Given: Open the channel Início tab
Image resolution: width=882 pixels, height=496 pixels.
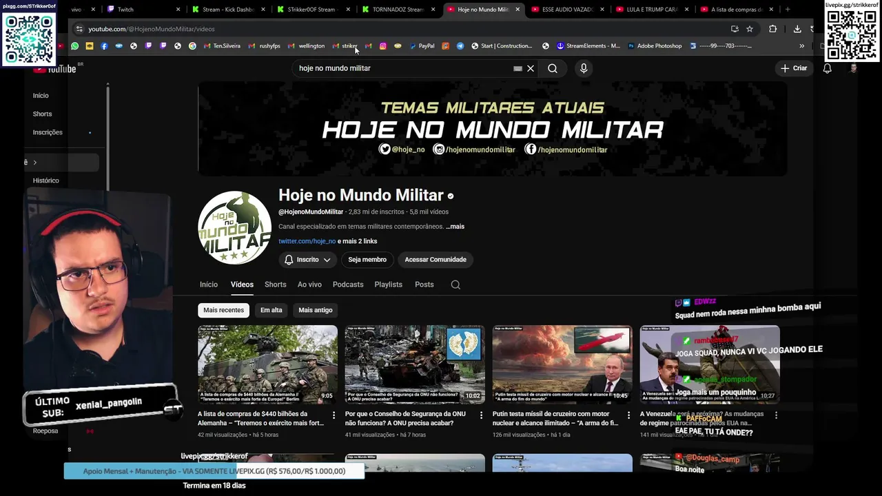Looking at the screenshot, I should tap(209, 285).
